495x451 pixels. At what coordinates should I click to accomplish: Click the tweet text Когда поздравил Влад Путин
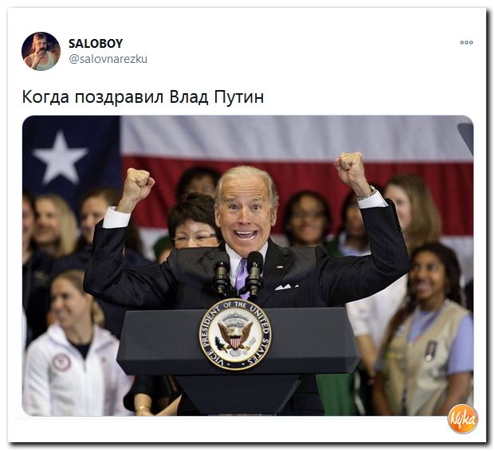pos(143,97)
